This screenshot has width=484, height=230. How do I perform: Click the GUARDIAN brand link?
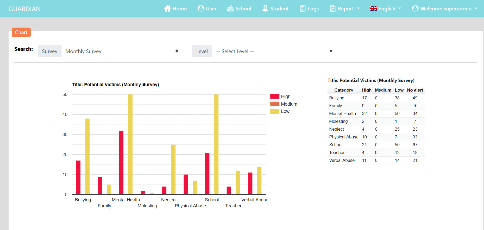[24, 9]
